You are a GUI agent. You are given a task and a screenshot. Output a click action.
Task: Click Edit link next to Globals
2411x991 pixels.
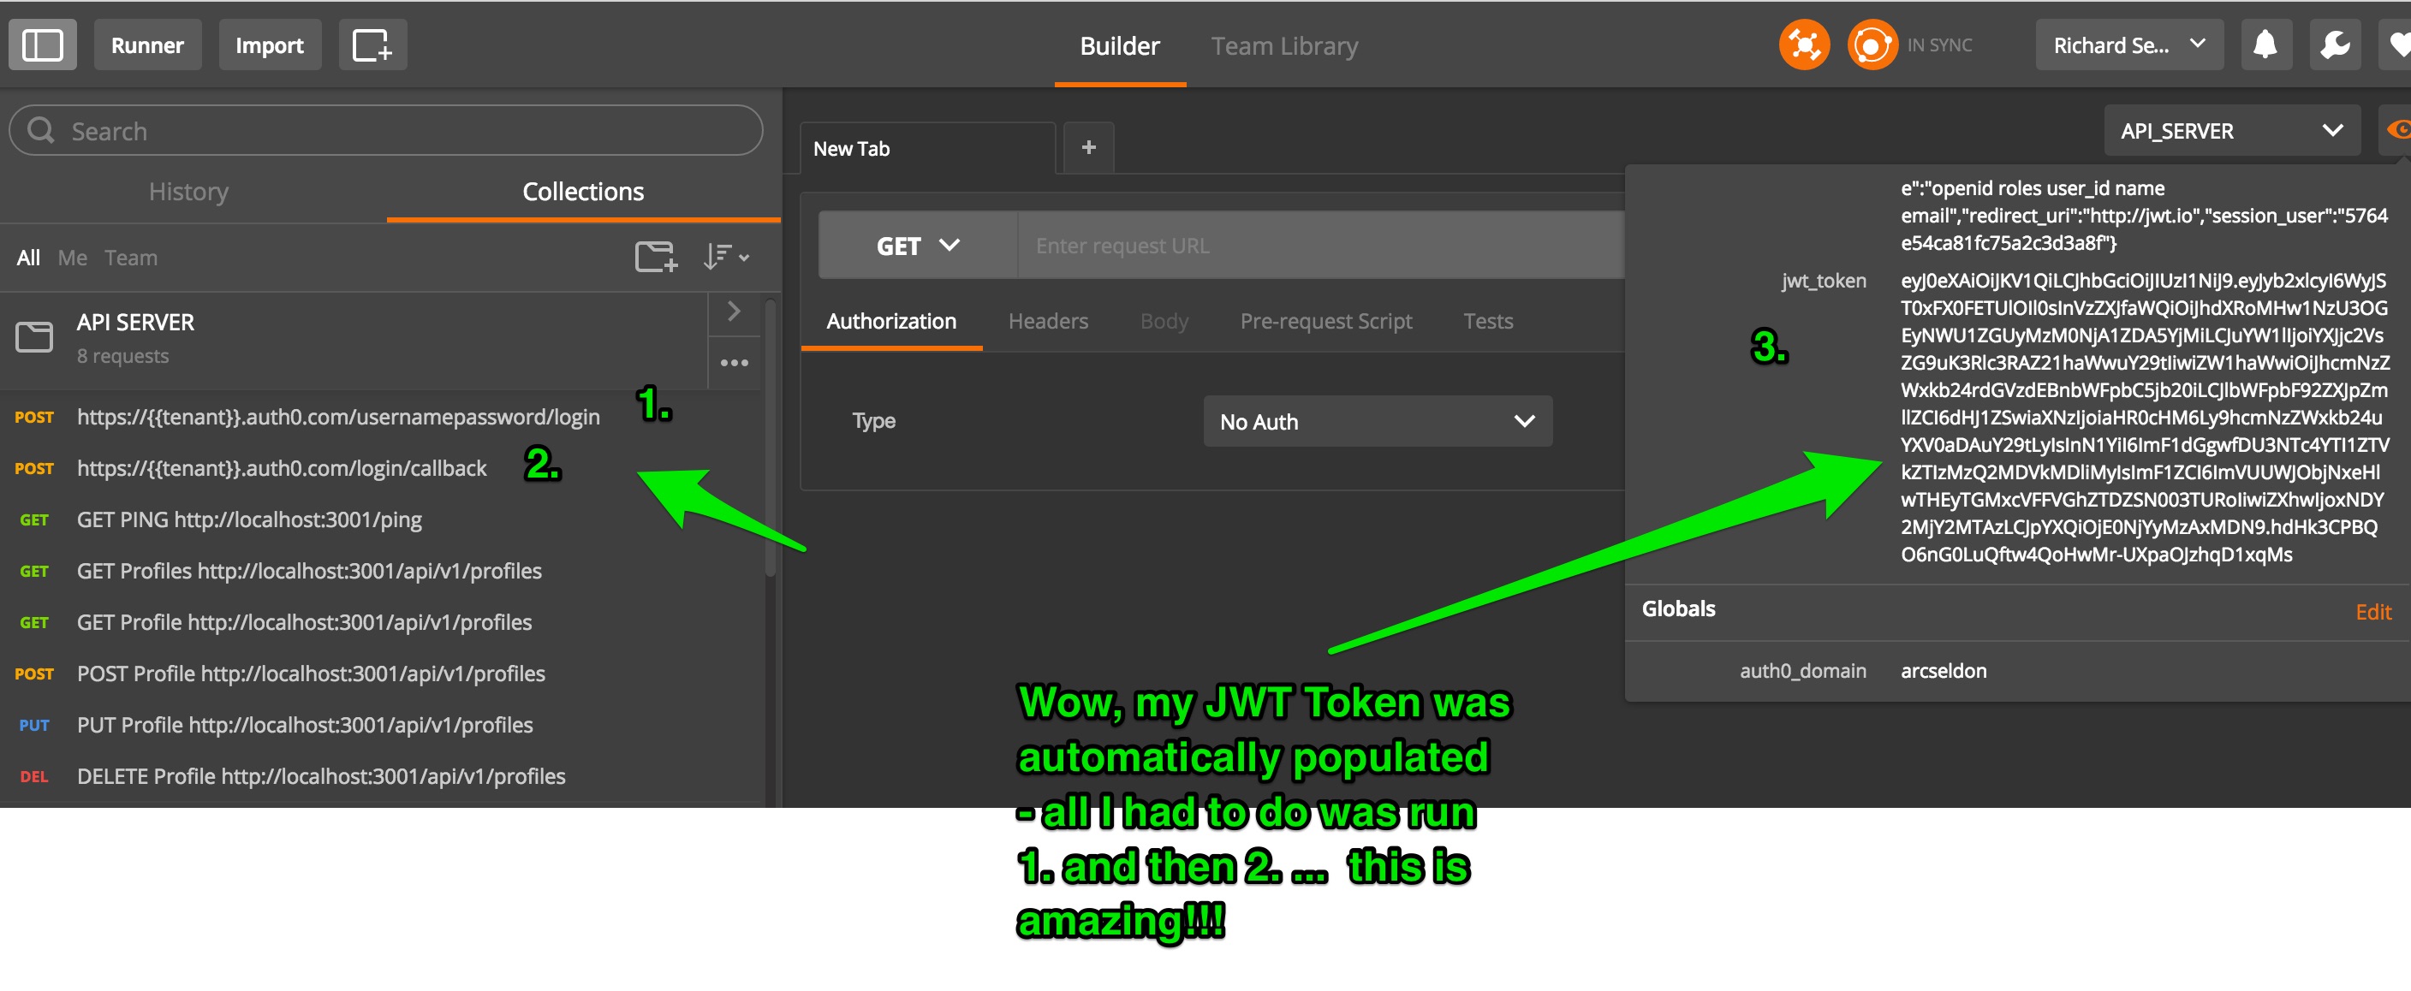coord(2372,612)
